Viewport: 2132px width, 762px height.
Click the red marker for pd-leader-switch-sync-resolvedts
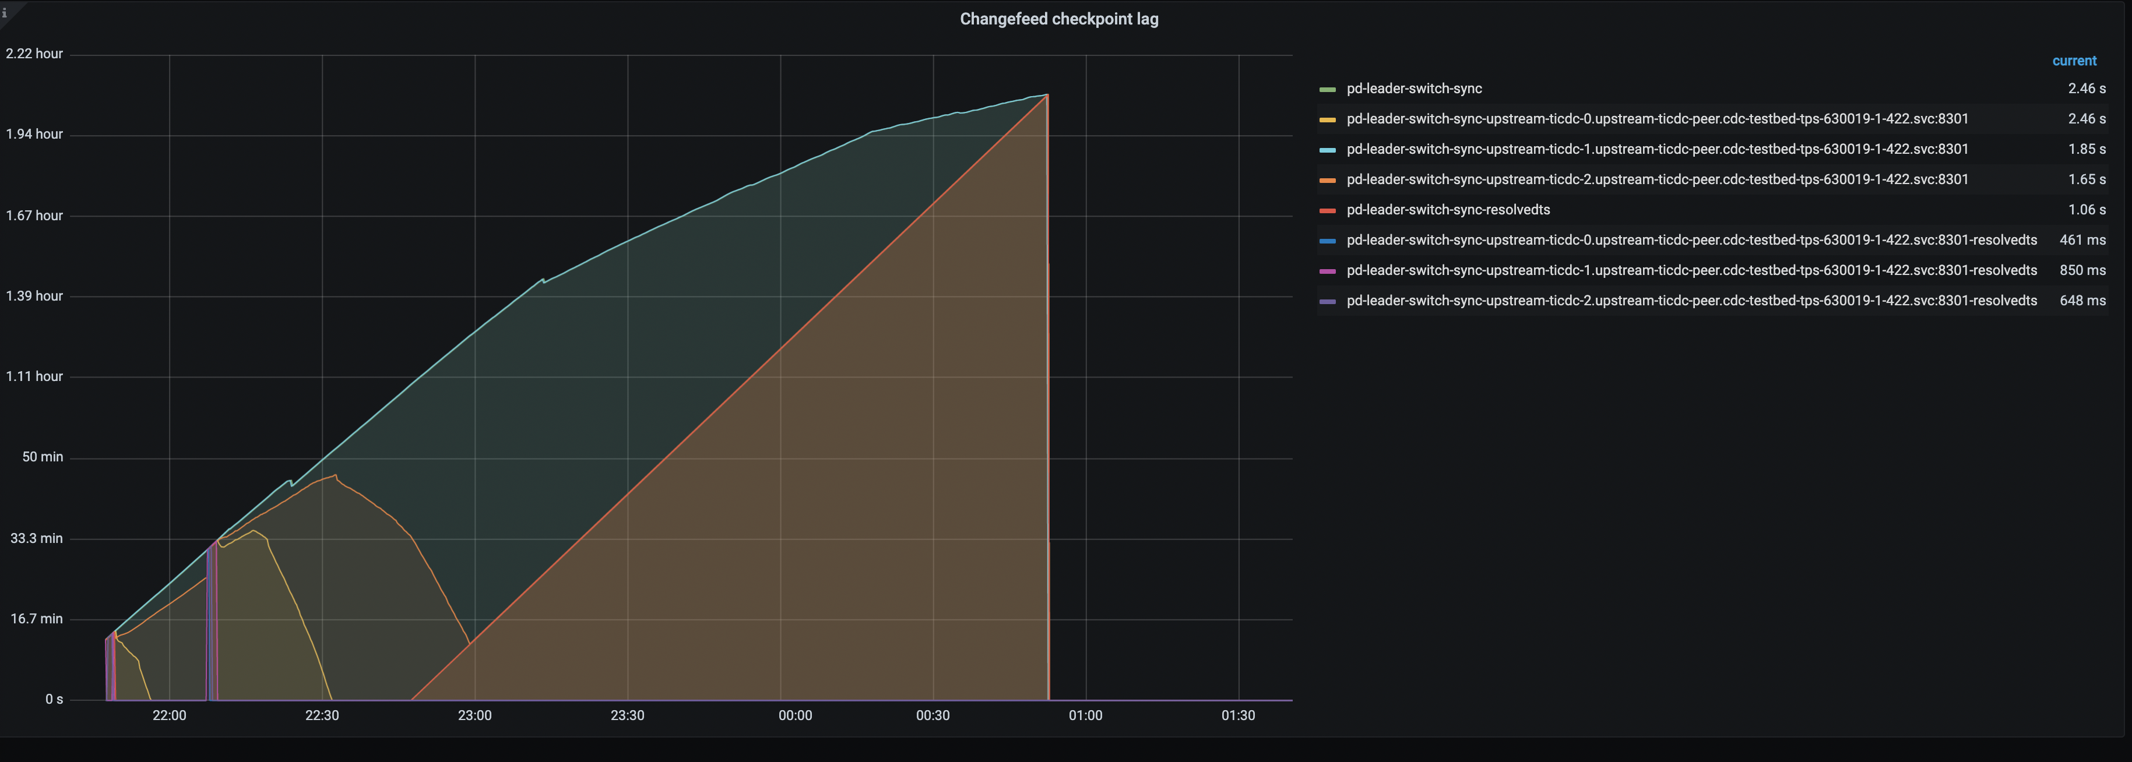(1328, 209)
